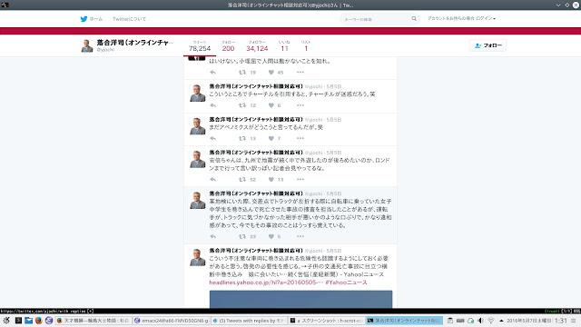Click the フォロー follow button
The width and height of the screenshot is (581, 327).
pyautogui.click(x=487, y=45)
